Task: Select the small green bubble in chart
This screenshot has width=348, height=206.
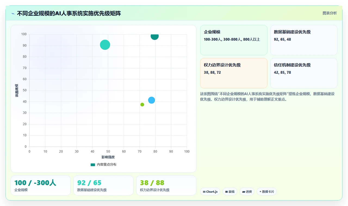Action: tap(142, 105)
